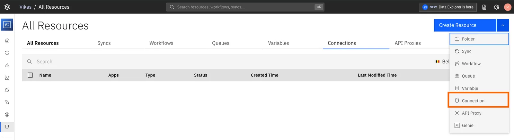This screenshot has height=140, width=514.
Task: Open search list sidebar icon
Action: [x=7, y=102]
